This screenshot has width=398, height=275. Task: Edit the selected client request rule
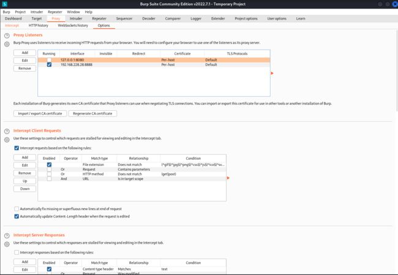[x=24, y=165]
